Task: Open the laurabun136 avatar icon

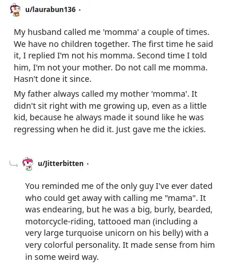Action: point(15,10)
